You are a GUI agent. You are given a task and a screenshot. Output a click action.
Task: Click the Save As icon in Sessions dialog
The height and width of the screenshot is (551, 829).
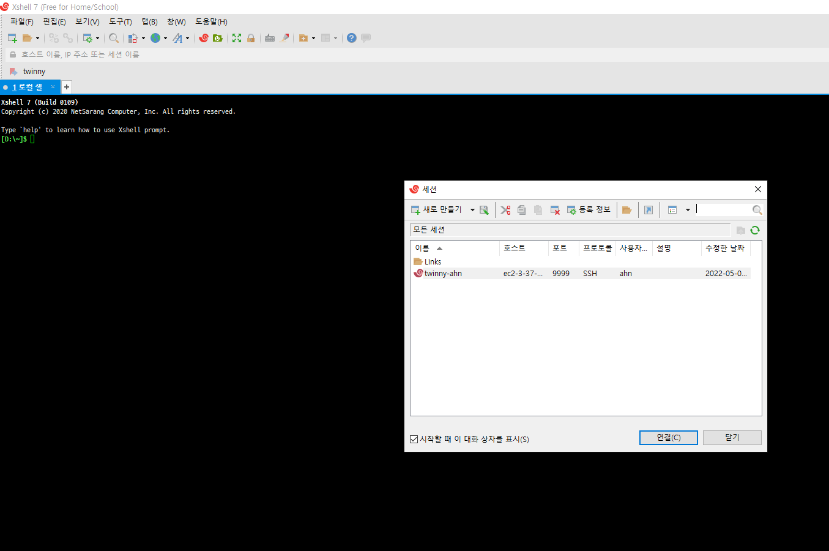(x=484, y=210)
